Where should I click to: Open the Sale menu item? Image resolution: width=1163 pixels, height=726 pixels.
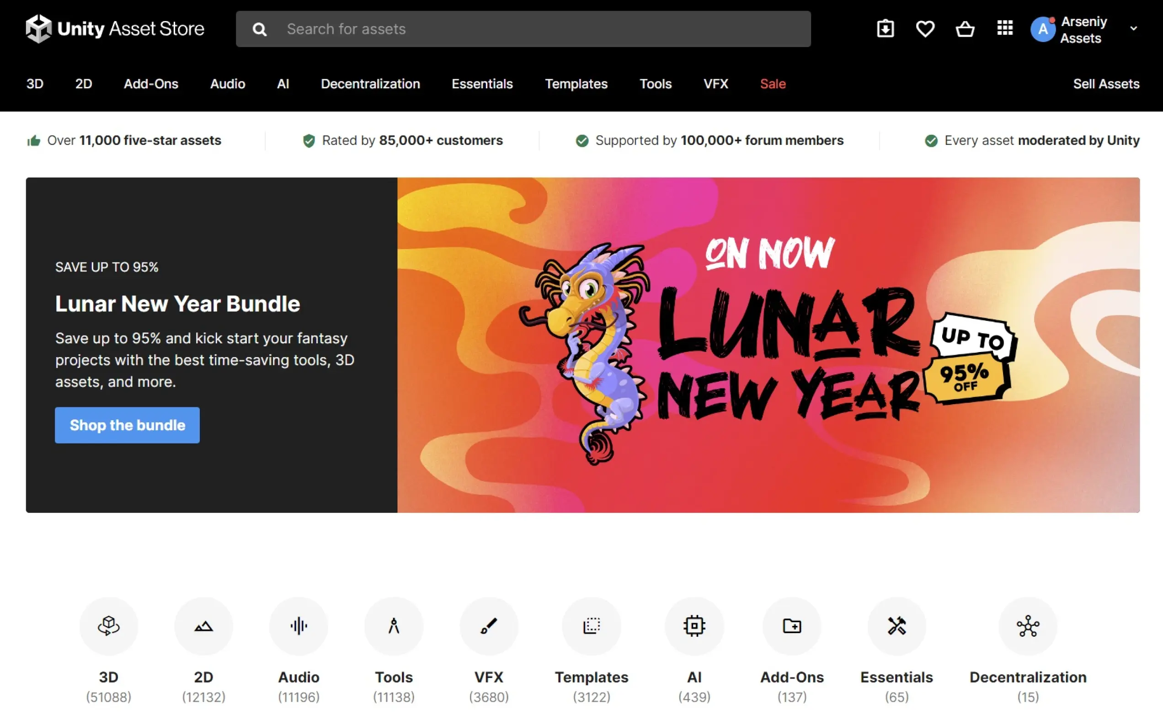(772, 84)
